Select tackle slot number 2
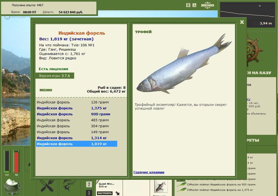This screenshot has height=196, width=278. tap(89, 185)
